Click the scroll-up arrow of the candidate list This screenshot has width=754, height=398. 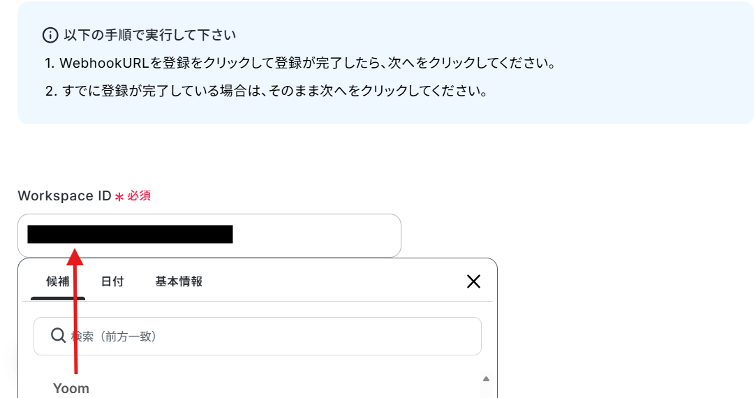486,378
